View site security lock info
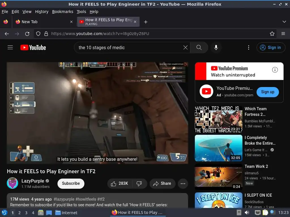Viewport: 290px width, 217px height. 46,34
